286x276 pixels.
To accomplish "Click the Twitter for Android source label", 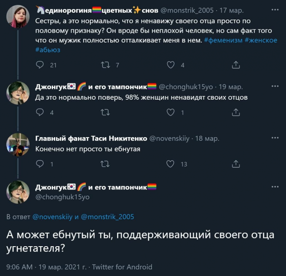I will [x=122, y=267].
